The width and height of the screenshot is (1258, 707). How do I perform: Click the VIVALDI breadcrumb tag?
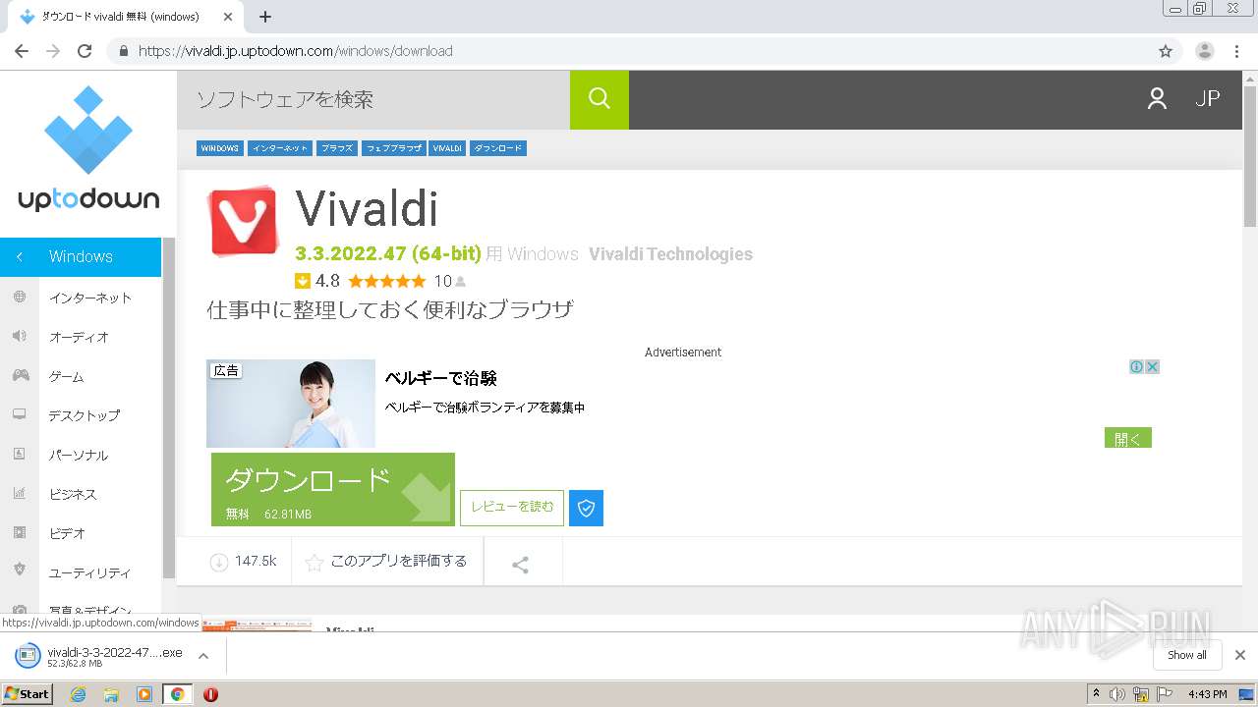[447, 148]
